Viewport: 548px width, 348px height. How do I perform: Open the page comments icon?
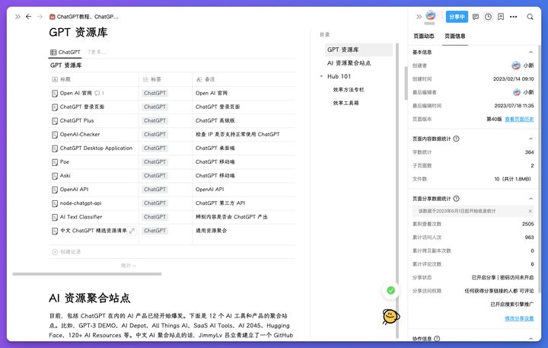click(475, 17)
